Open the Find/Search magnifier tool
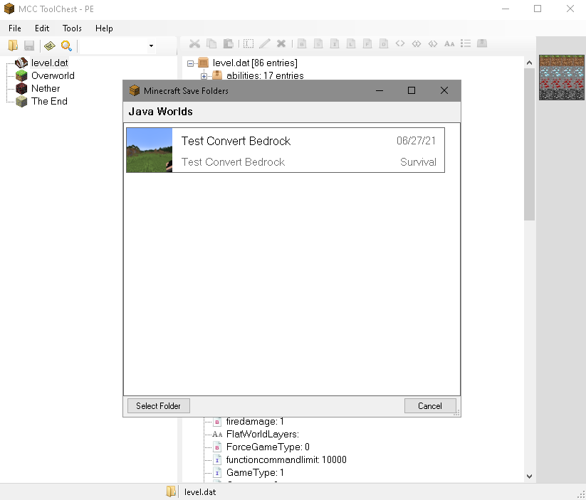This screenshot has height=500, width=586. tap(65, 44)
